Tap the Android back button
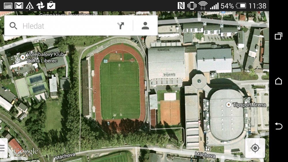 [x=278, y=126]
